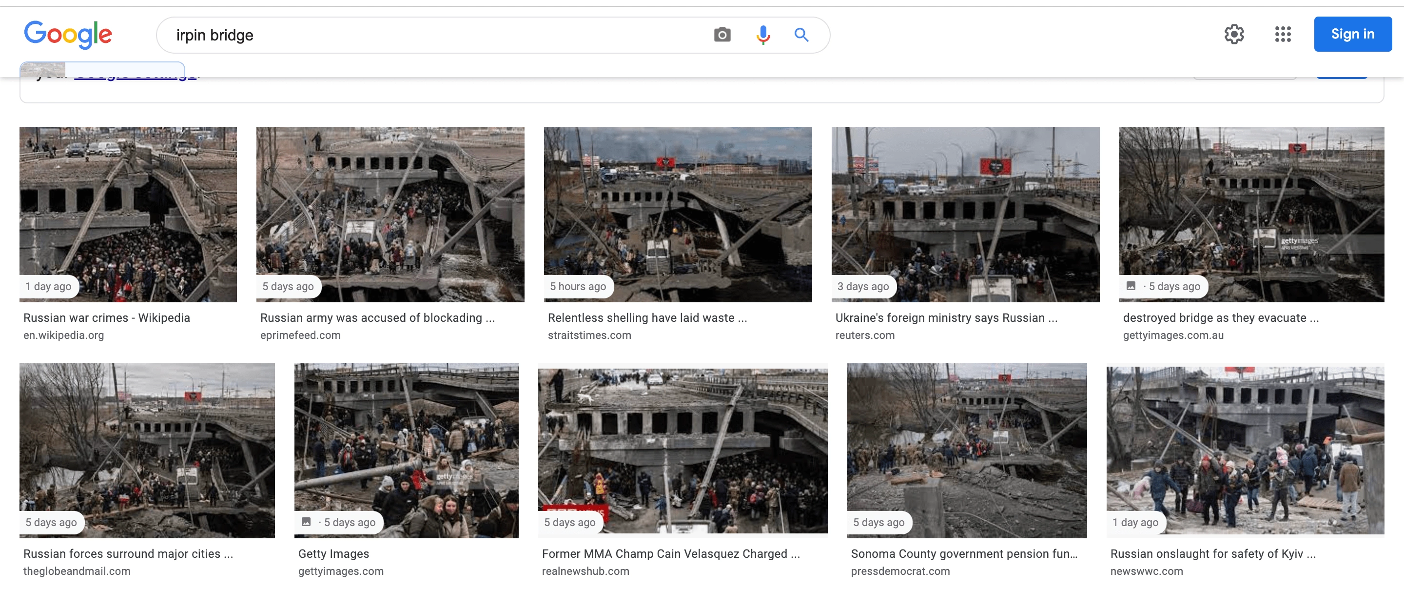
Task: Click the Google logo
Action: coord(68,35)
